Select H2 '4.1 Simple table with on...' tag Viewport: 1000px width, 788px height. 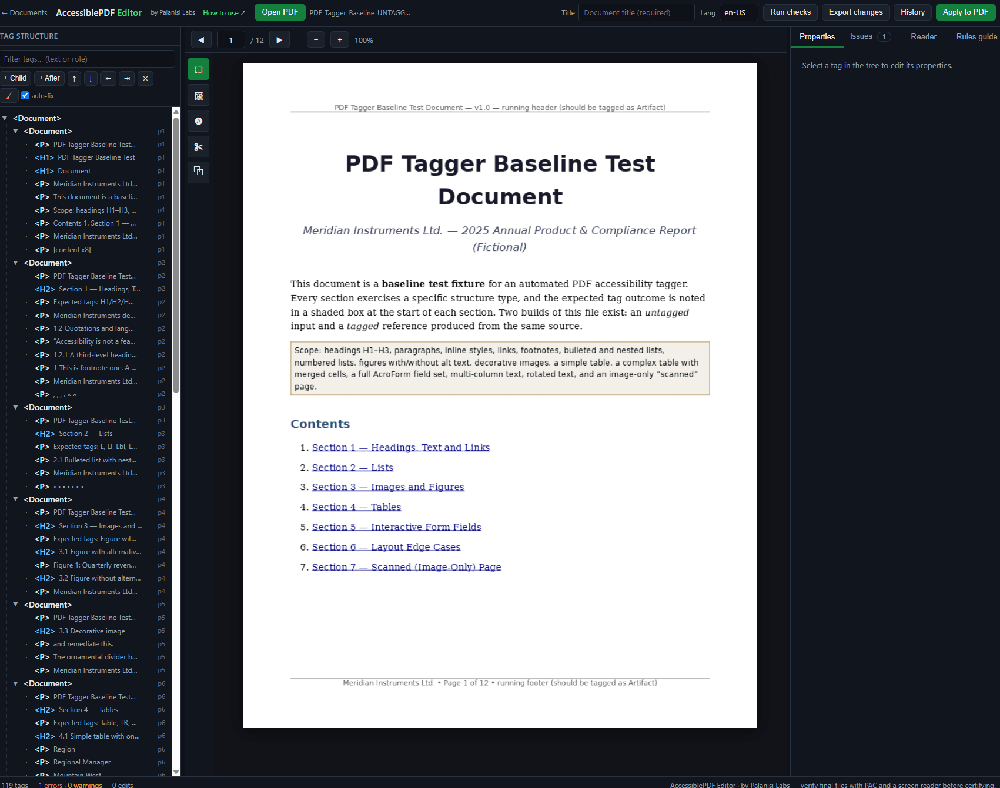[x=88, y=736]
